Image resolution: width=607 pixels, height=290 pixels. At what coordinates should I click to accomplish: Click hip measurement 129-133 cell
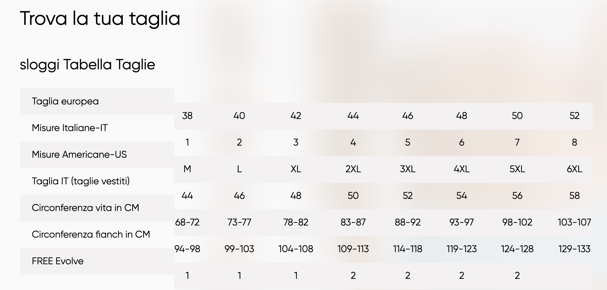(x=574, y=249)
